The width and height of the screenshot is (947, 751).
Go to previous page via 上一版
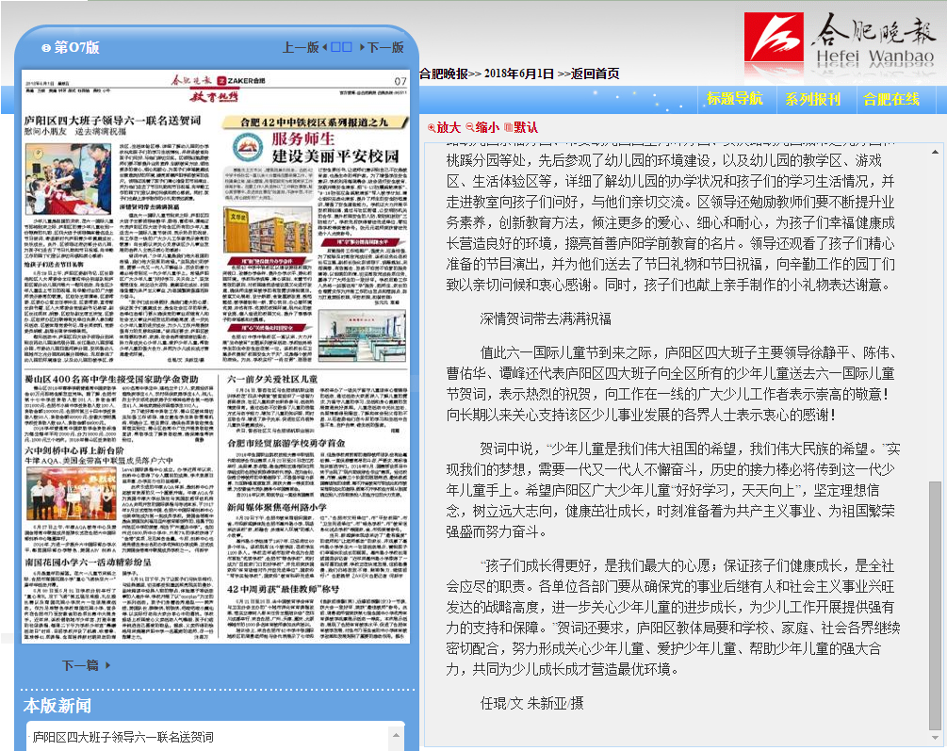pyautogui.click(x=301, y=47)
